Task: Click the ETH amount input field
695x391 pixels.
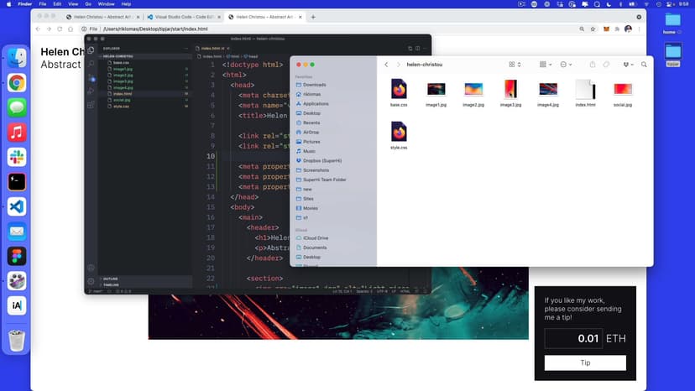Action: click(x=574, y=339)
